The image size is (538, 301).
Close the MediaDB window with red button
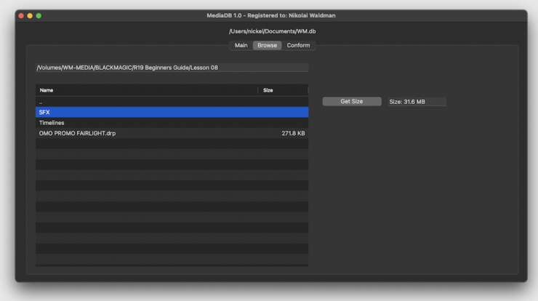tap(21, 15)
